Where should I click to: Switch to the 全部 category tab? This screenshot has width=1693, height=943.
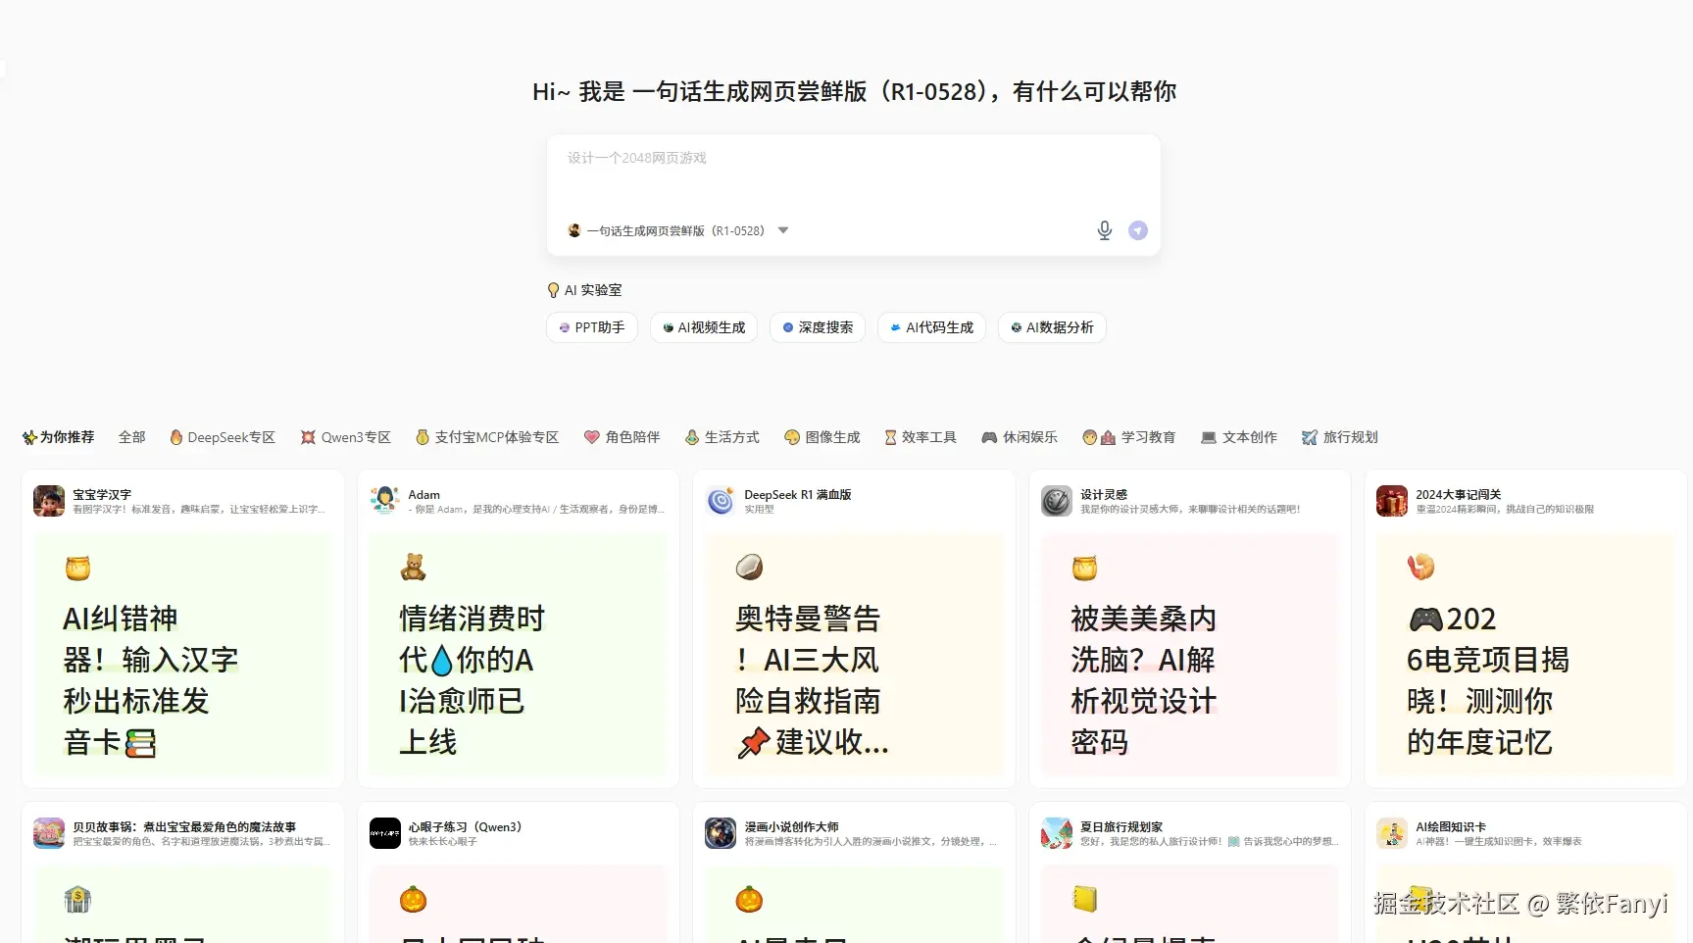click(131, 437)
